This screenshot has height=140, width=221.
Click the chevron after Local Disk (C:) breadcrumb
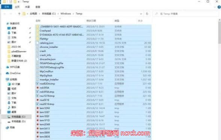pyautogui.click(x=58, y=13)
